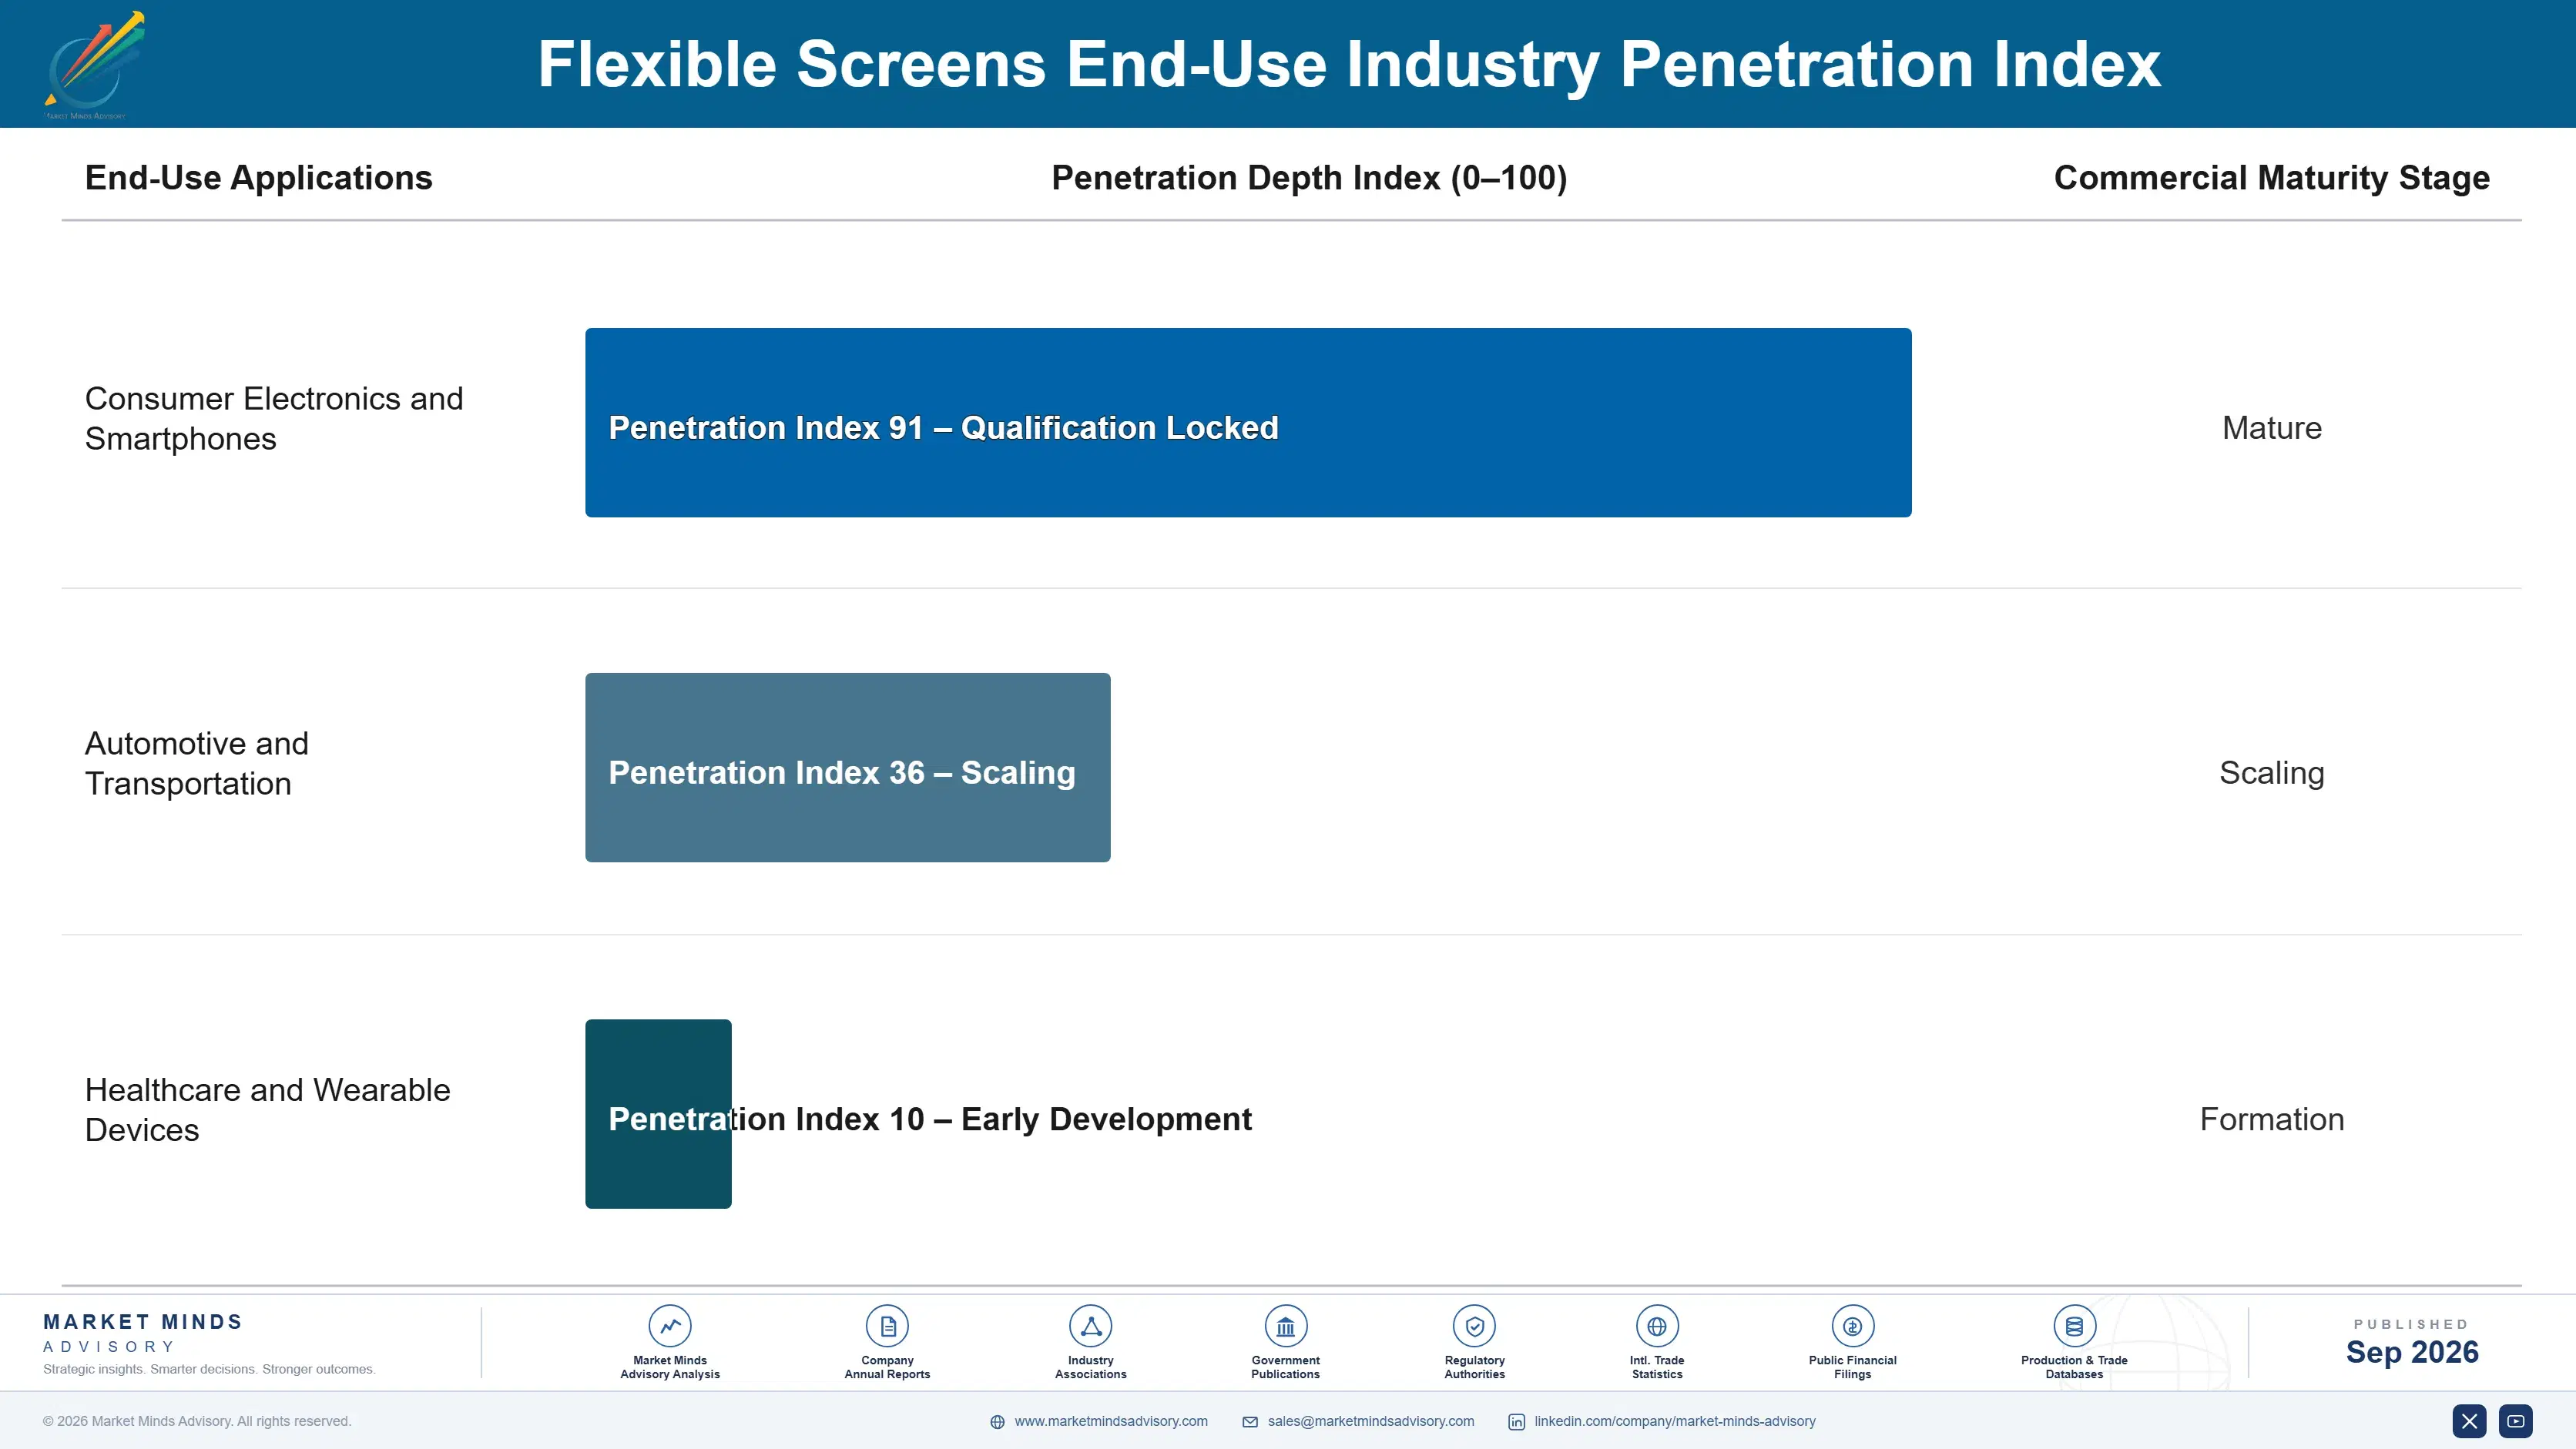
Task: Click the globe icon beside website URL
Action: coord(997,1422)
